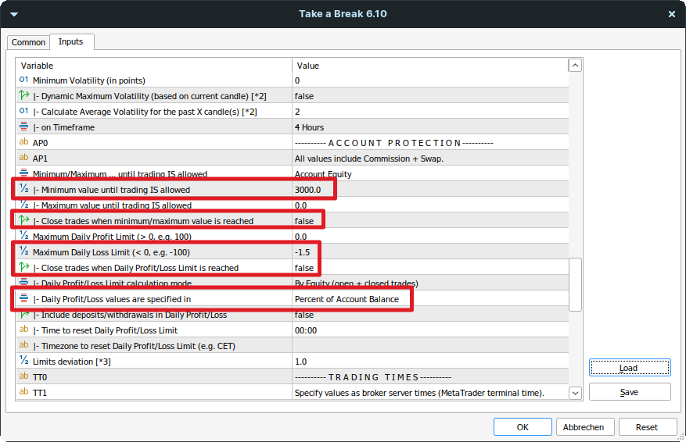Click the Reset button

pyautogui.click(x=646, y=427)
